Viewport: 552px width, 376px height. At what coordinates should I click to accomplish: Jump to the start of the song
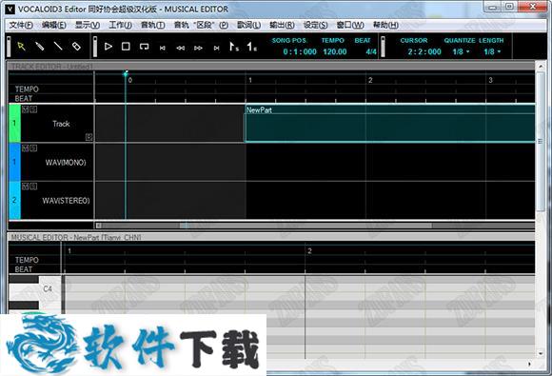(x=163, y=48)
